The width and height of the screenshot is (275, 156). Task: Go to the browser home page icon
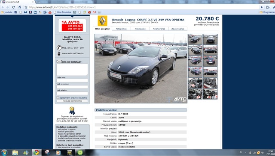(19, 7)
